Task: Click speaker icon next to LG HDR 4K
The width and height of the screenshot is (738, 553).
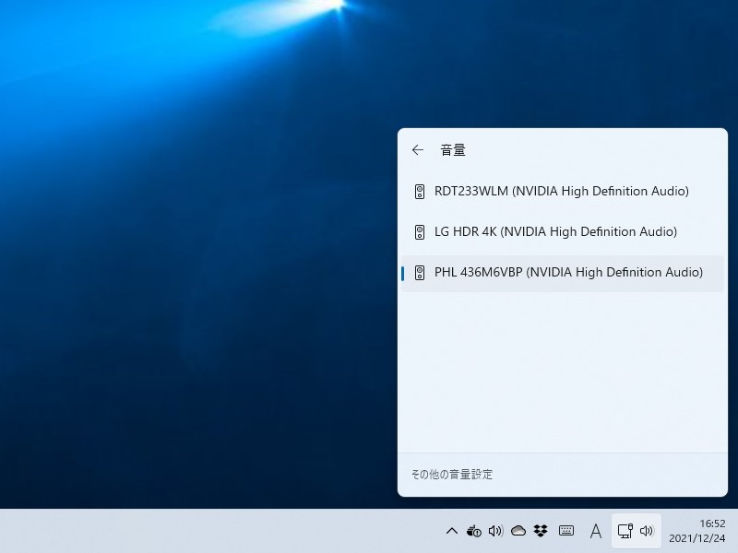Action: pyautogui.click(x=420, y=232)
